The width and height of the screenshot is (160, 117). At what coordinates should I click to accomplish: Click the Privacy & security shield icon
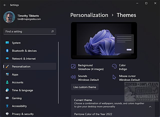point(7,114)
